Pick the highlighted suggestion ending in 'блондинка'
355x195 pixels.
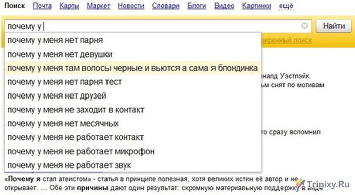coord(133,68)
